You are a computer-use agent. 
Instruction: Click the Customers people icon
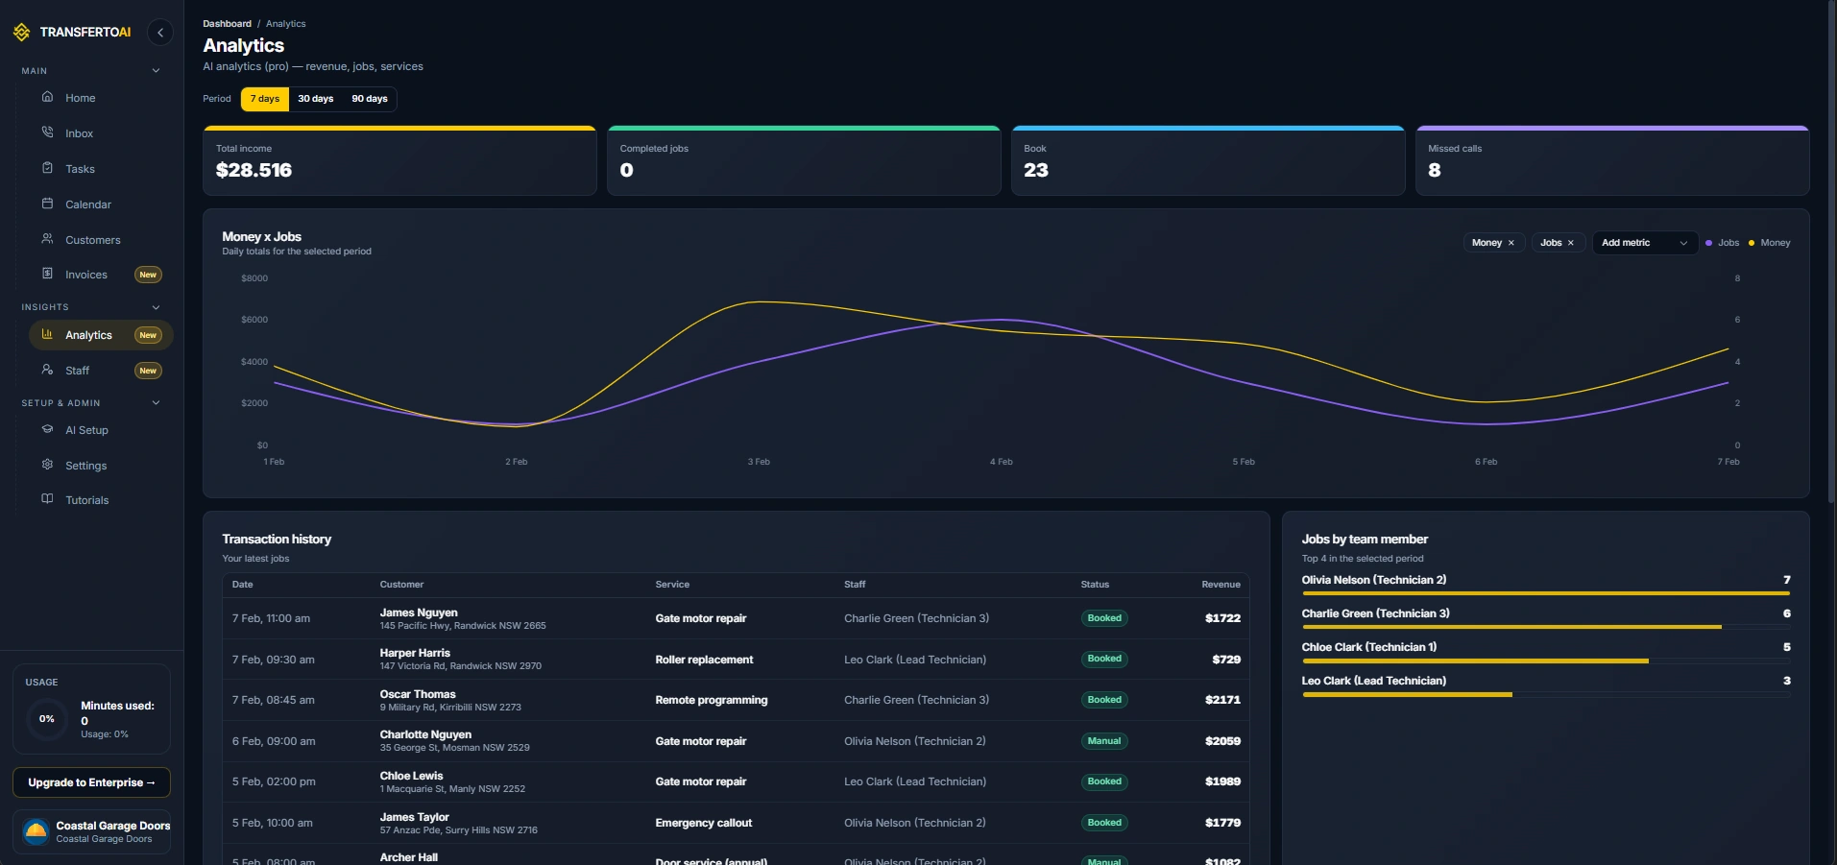(x=47, y=239)
